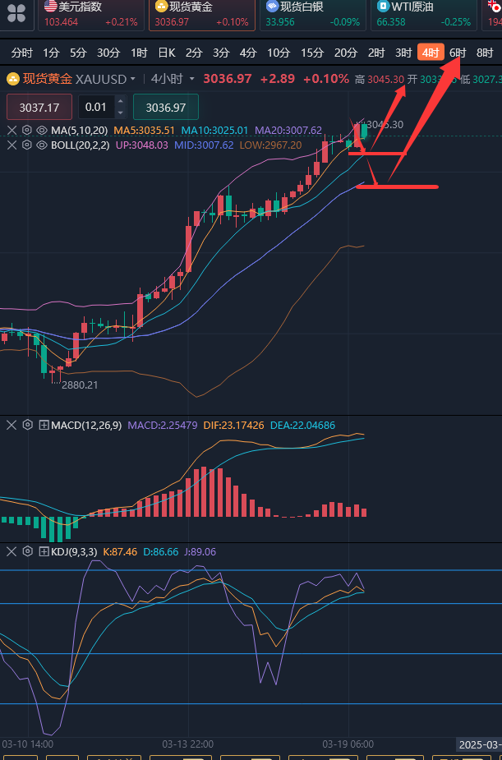Screen dimensions: 502x760
Task: Click the MA(5,10,20) indicator label
Action: (x=80, y=130)
